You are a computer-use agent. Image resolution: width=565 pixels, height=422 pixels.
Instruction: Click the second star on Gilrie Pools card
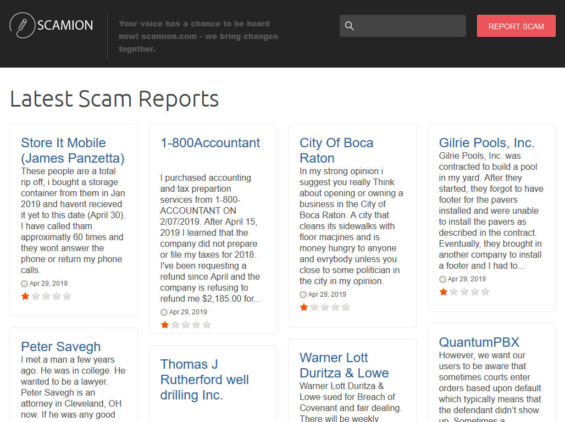pyautogui.click(x=453, y=292)
